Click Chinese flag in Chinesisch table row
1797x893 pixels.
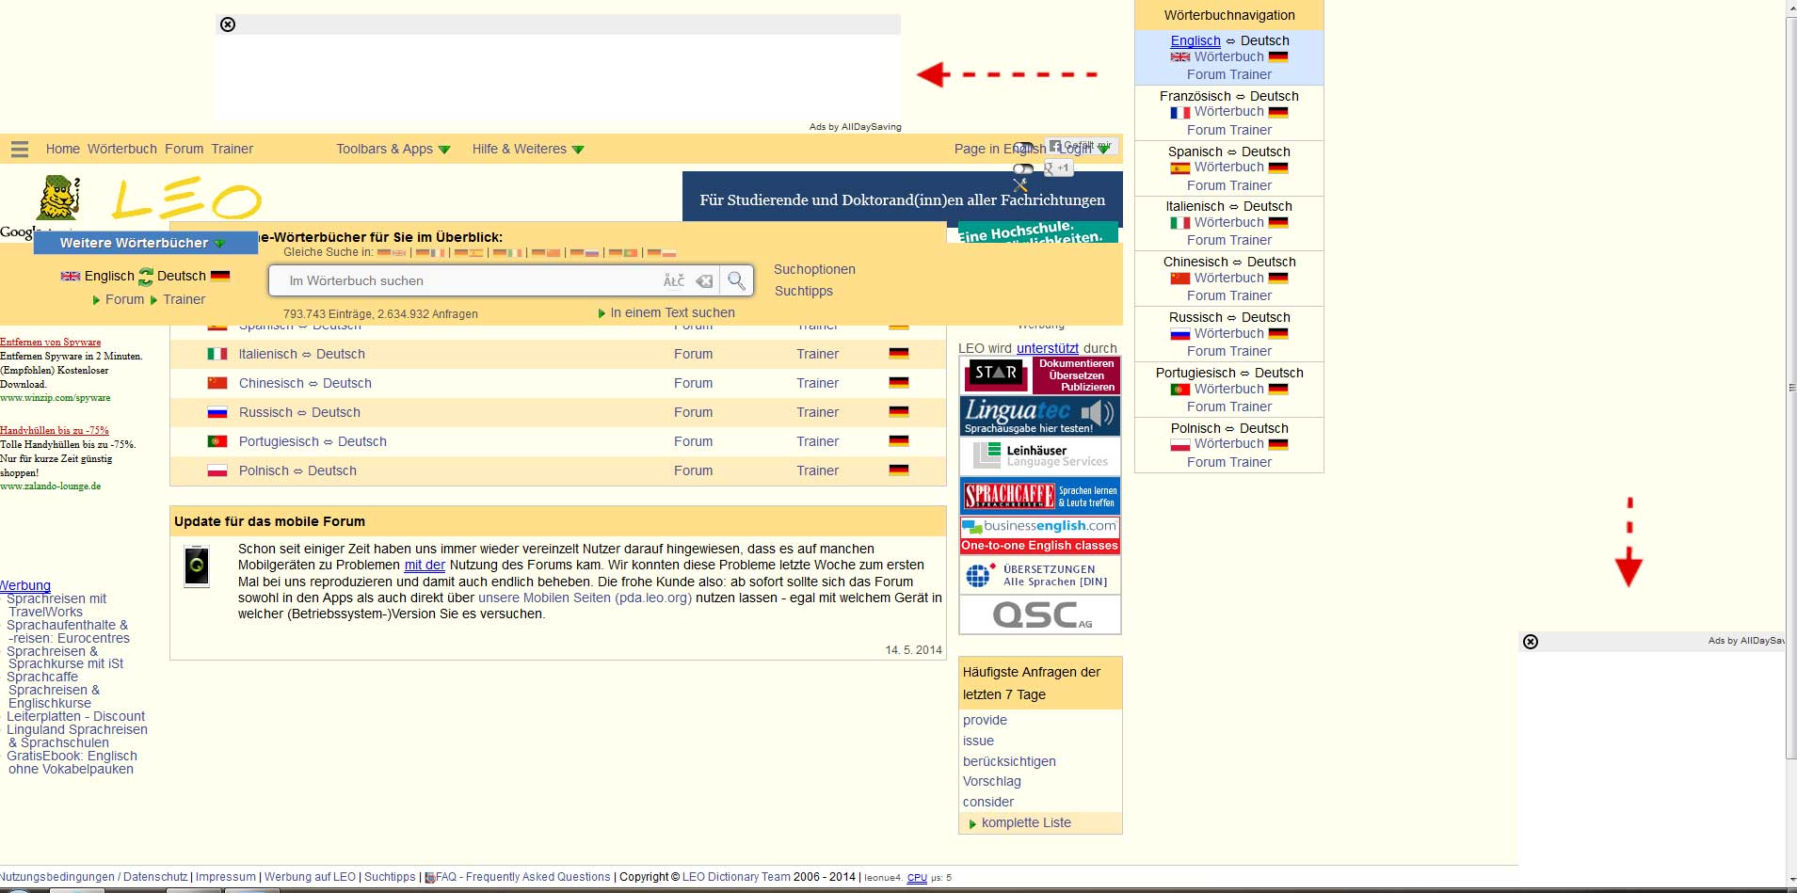[217, 383]
